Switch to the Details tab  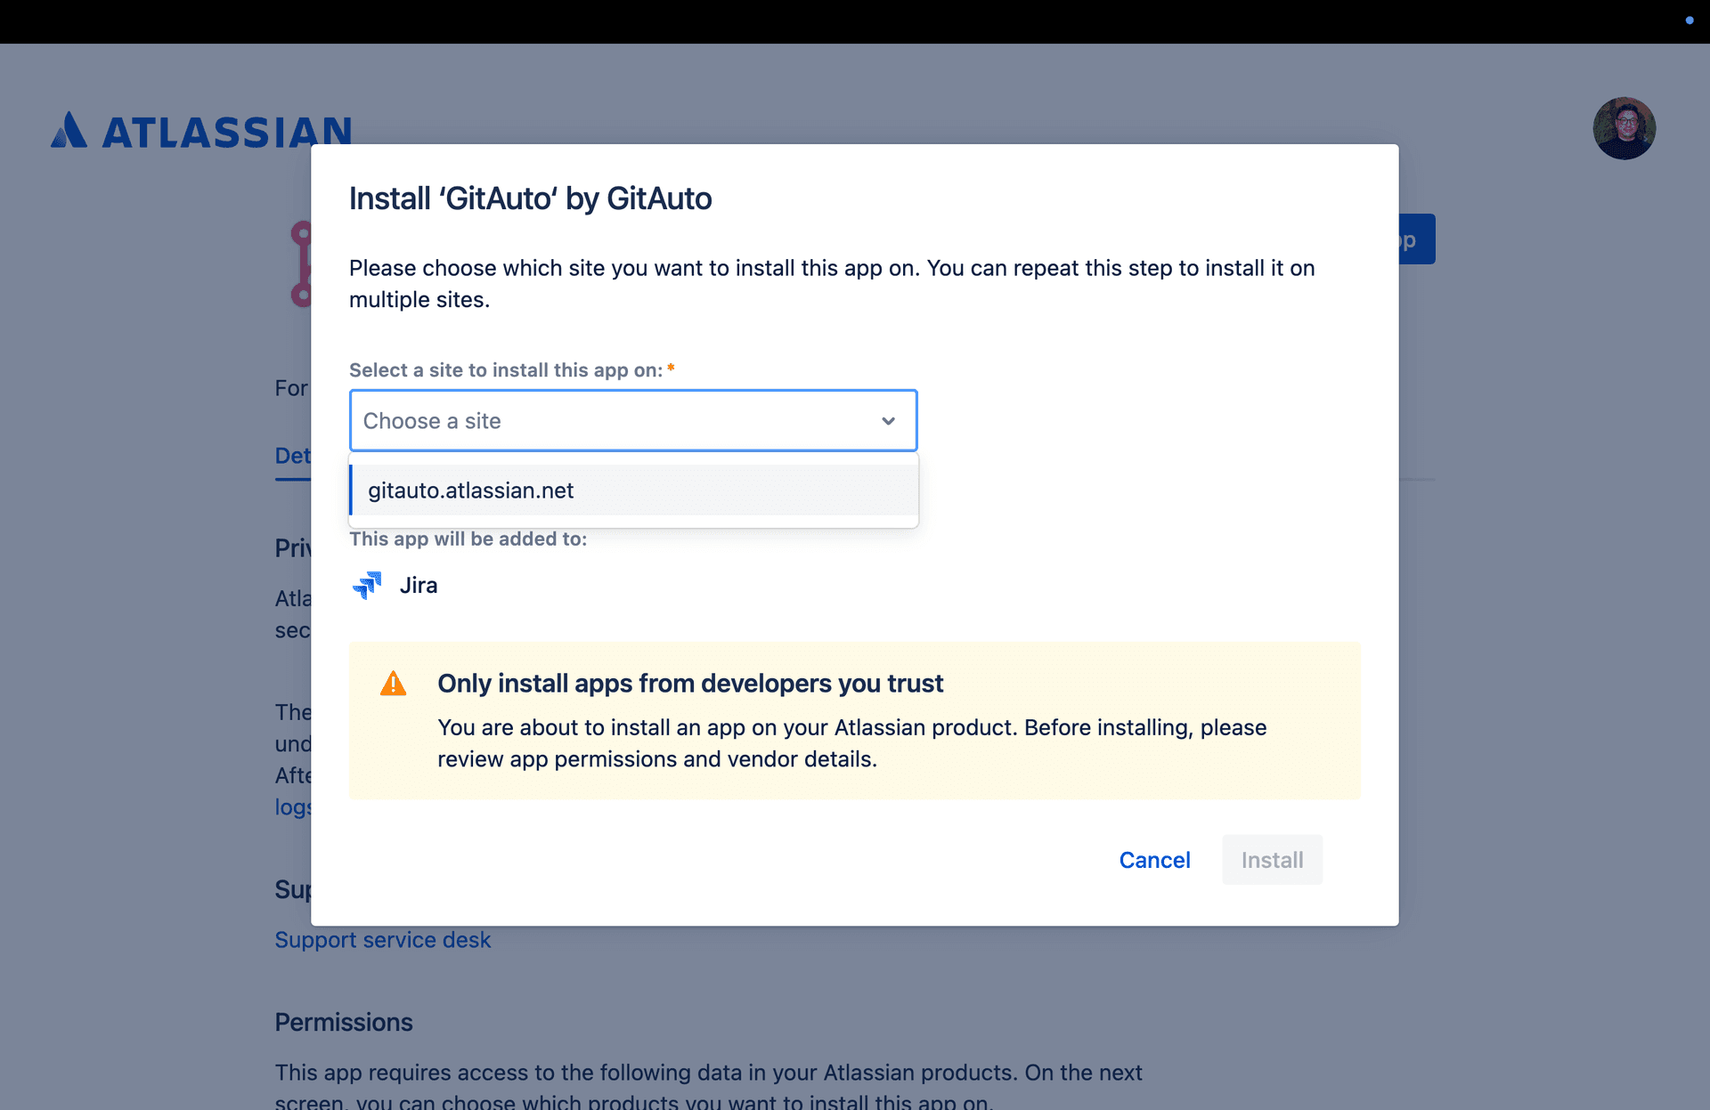point(294,455)
